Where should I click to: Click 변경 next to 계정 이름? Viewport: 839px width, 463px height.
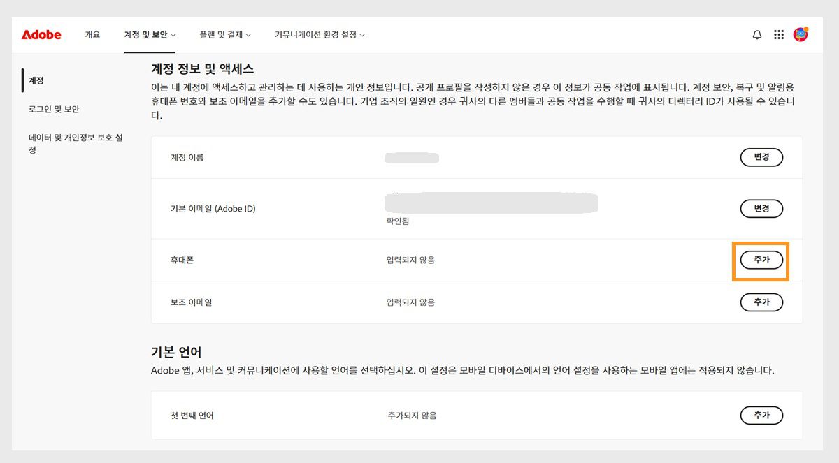(761, 157)
